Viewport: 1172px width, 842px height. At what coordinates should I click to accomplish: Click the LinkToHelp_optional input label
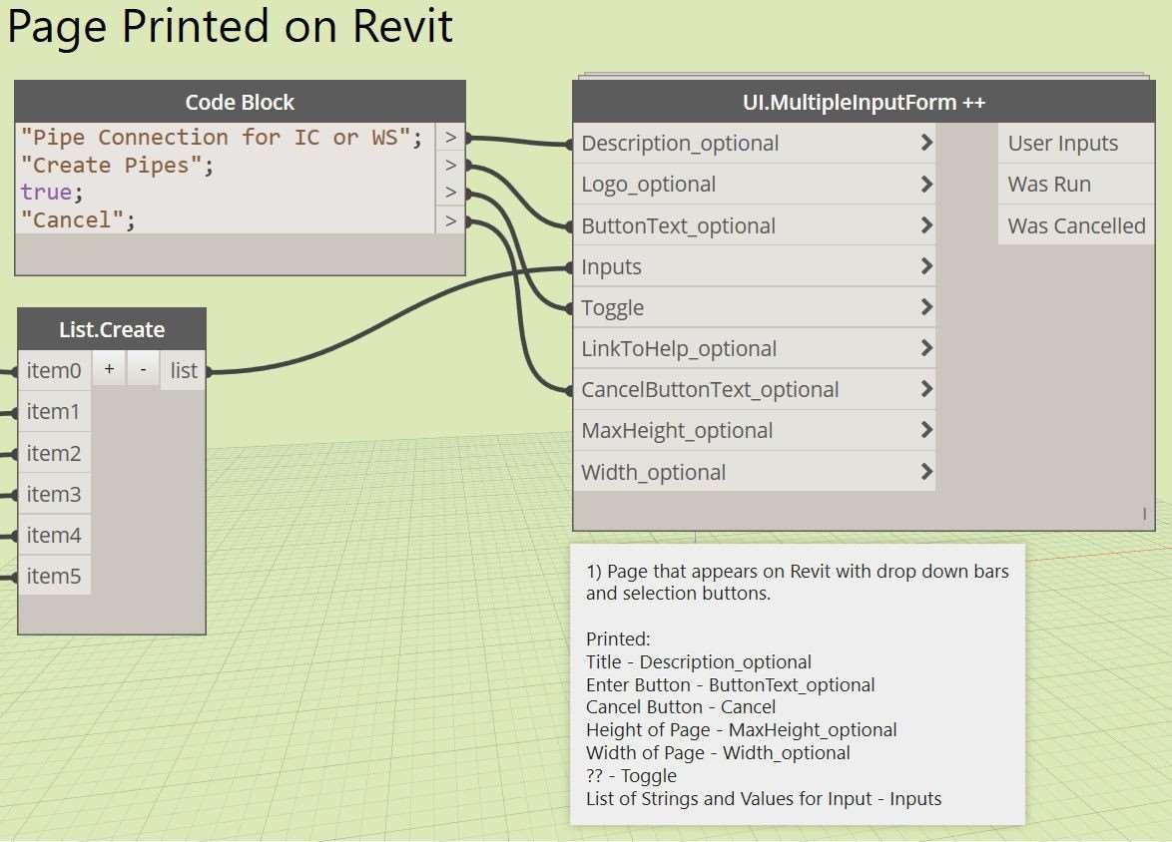[x=680, y=348]
